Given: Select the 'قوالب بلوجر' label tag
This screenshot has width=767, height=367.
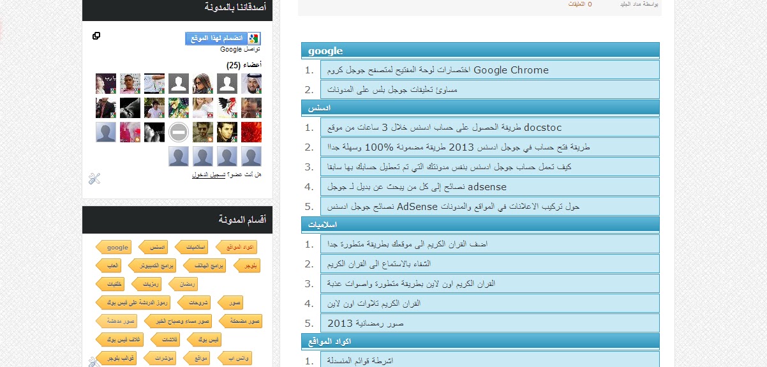Looking at the screenshot, I should click(117, 358).
